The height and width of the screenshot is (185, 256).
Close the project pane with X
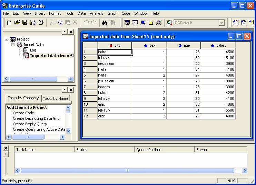[71, 32]
